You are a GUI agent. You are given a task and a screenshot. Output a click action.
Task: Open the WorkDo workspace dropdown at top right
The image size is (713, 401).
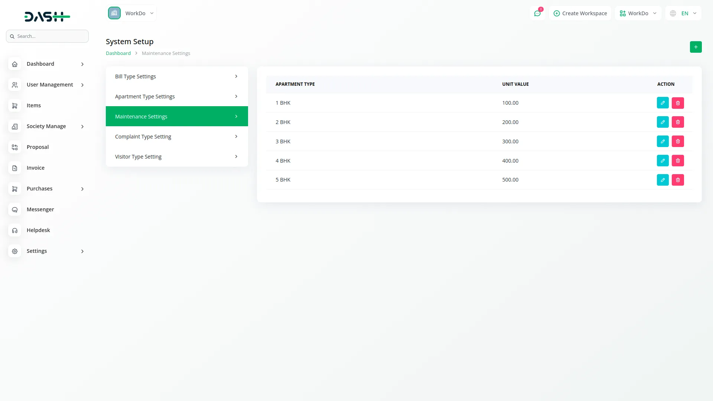638,13
